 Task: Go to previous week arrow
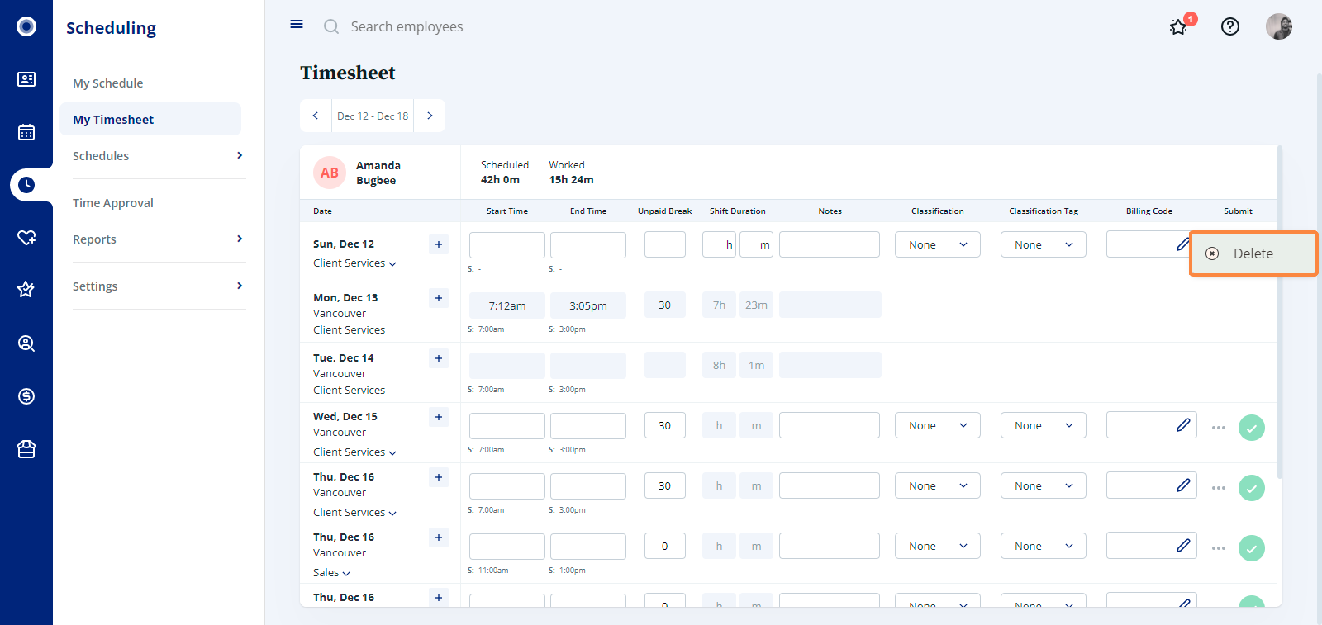click(315, 116)
